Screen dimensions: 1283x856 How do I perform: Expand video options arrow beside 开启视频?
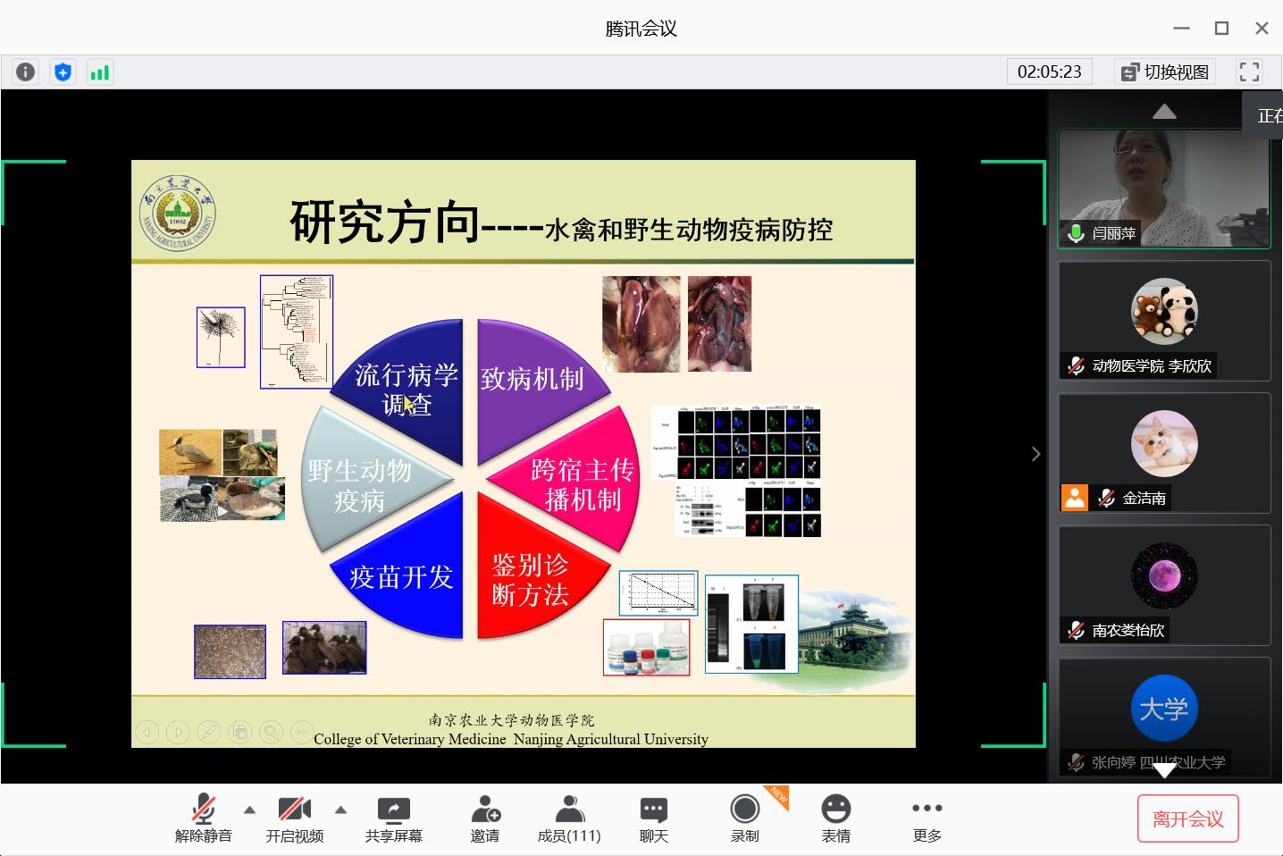tap(340, 810)
